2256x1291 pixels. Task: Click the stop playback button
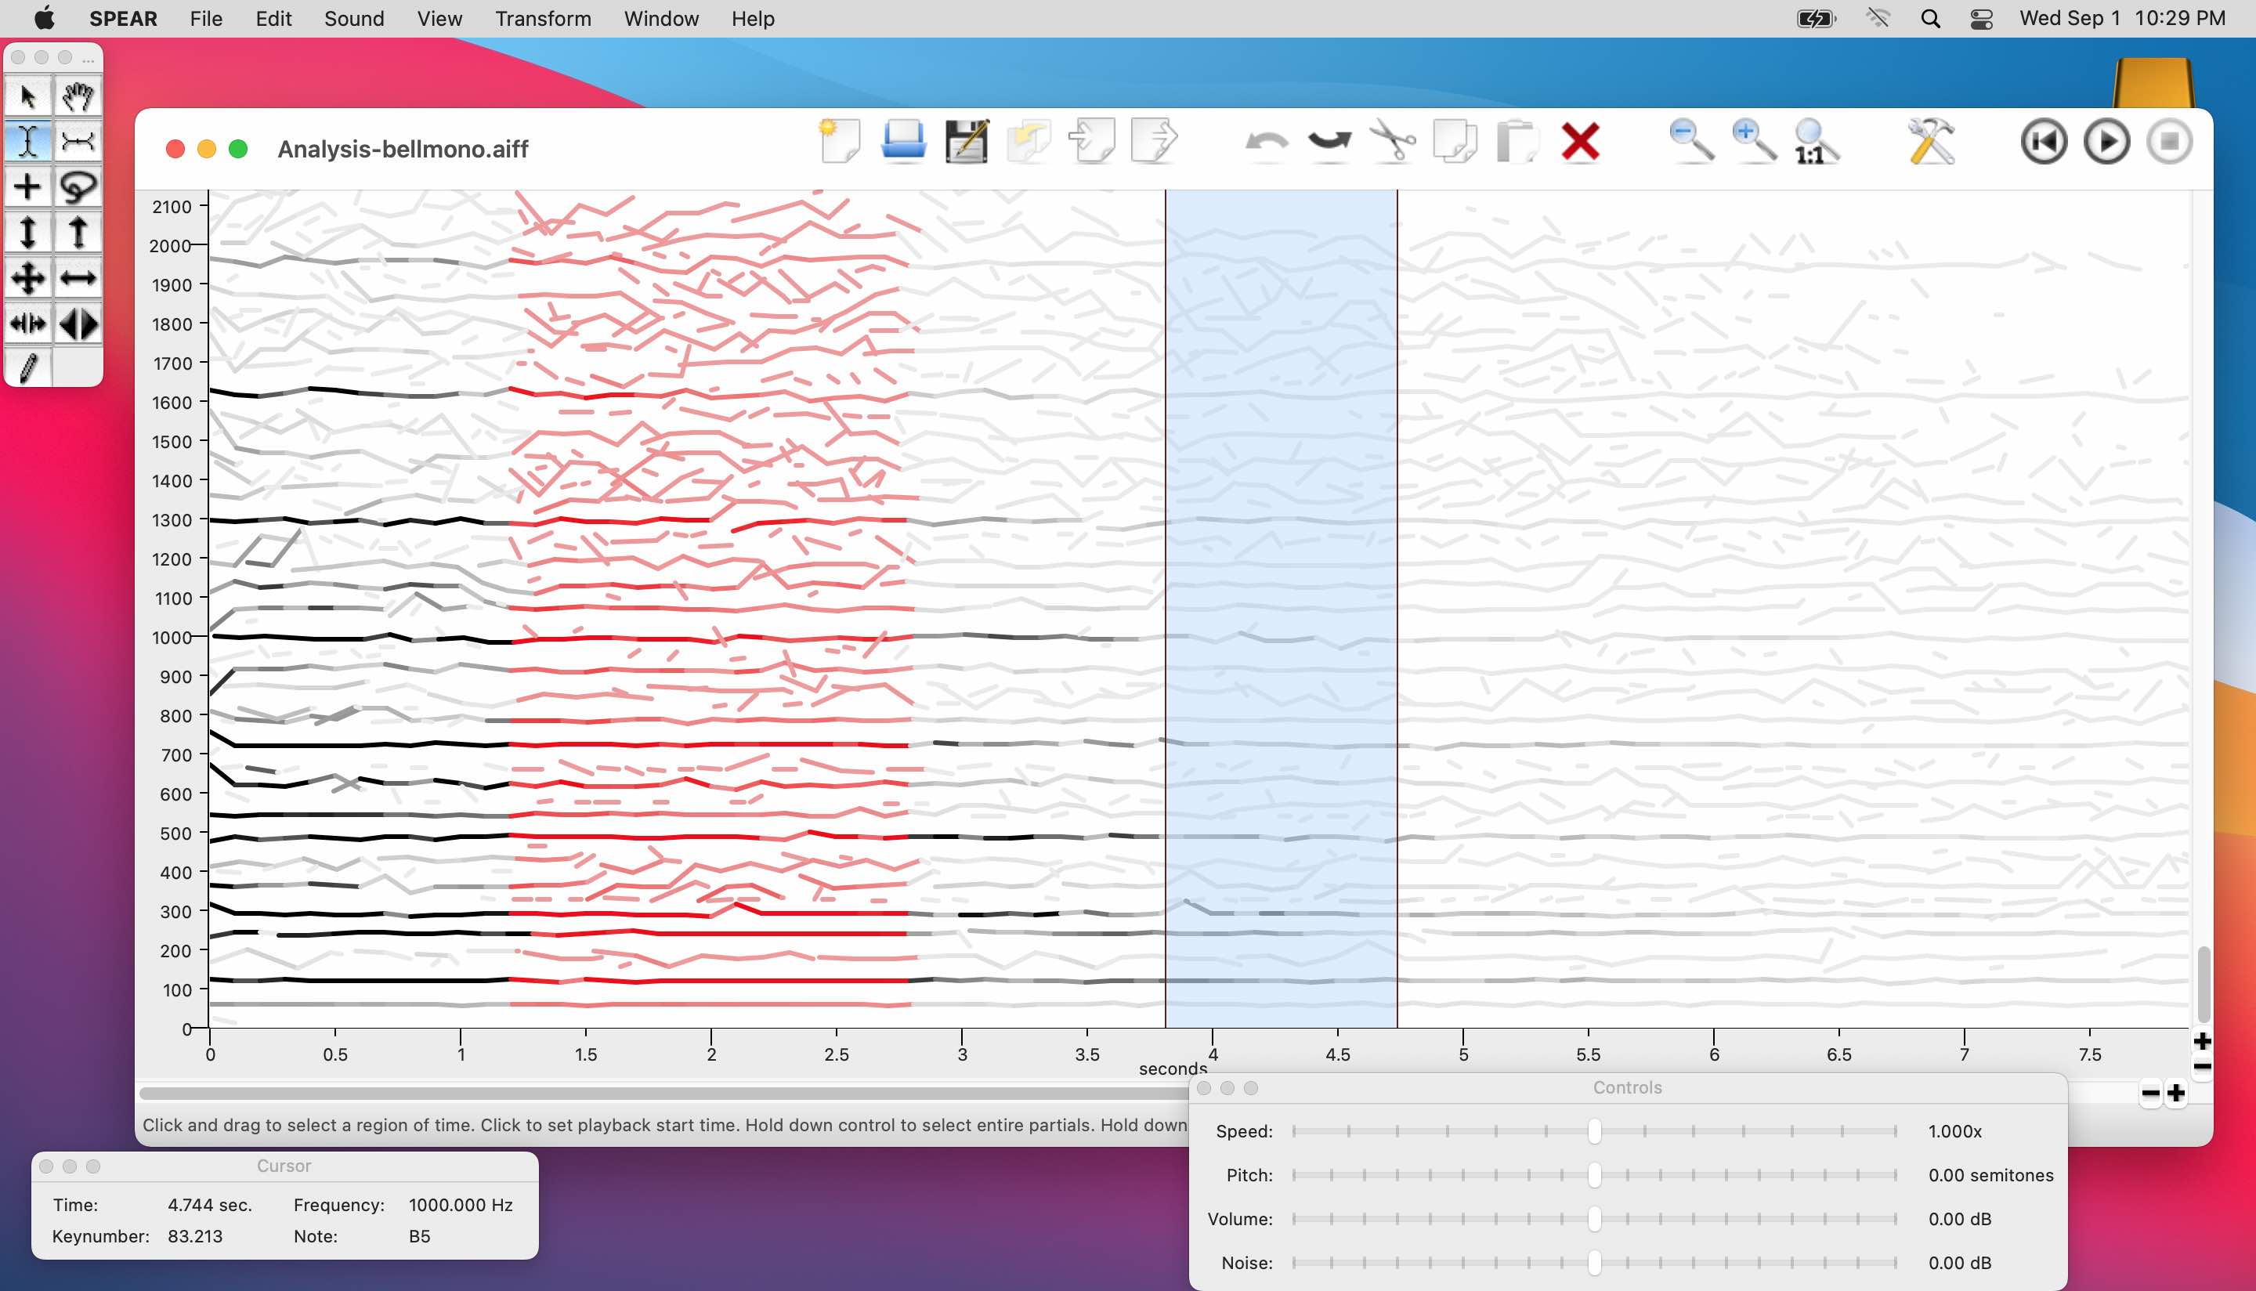click(x=2171, y=143)
